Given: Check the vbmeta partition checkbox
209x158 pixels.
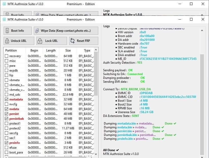Looking at the screenshot, I should click(6, 80).
